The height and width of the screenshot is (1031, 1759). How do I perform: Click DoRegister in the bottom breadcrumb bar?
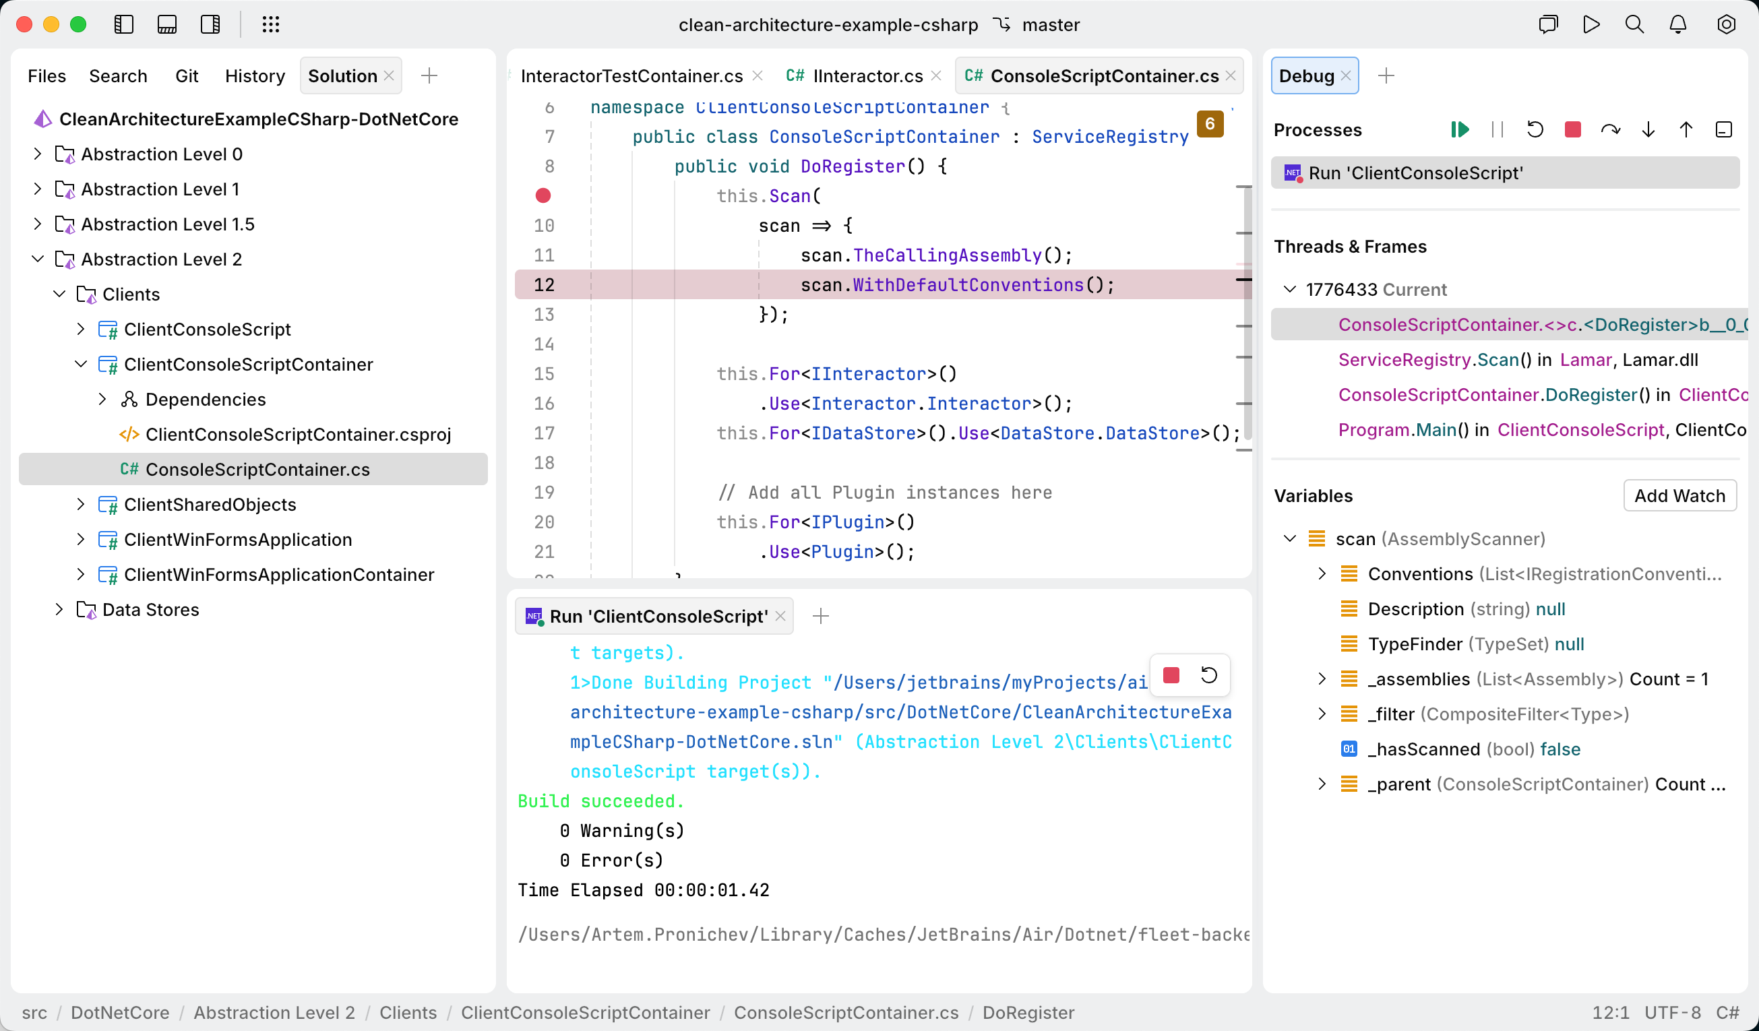1028,1012
